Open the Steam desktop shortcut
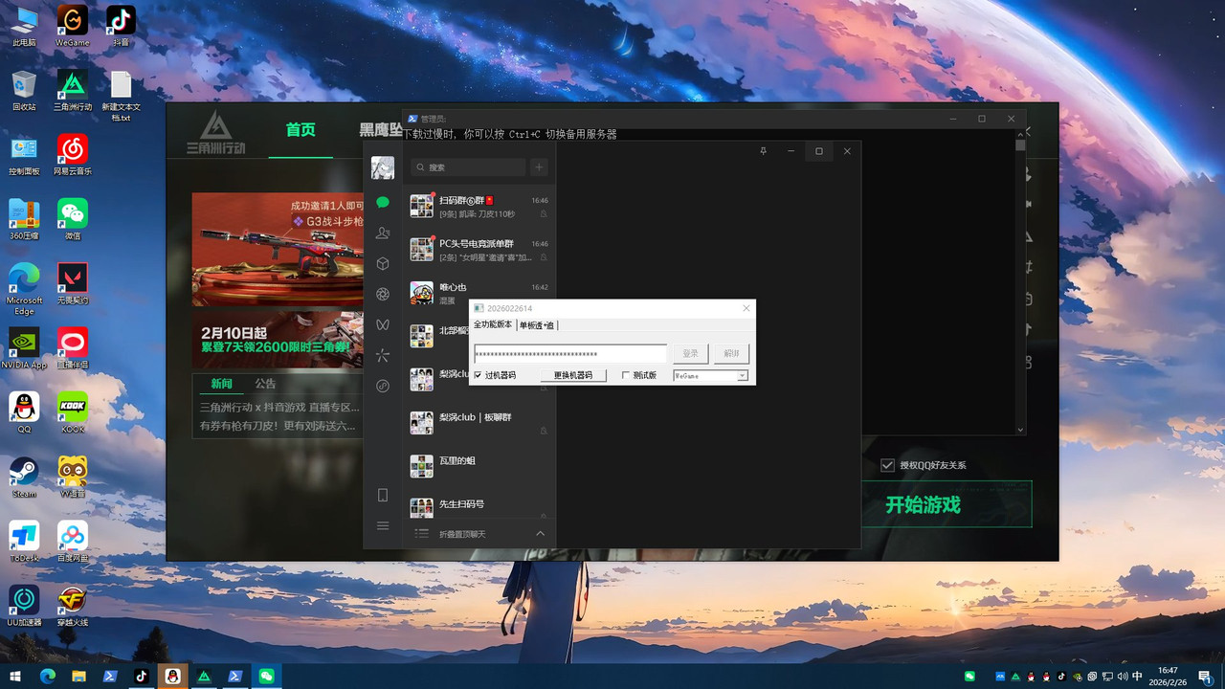This screenshot has width=1225, height=689. pyautogui.click(x=24, y=478)
